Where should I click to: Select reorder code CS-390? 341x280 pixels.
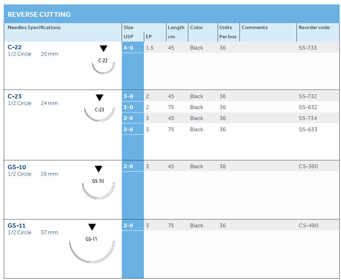(x=308, y=166)
